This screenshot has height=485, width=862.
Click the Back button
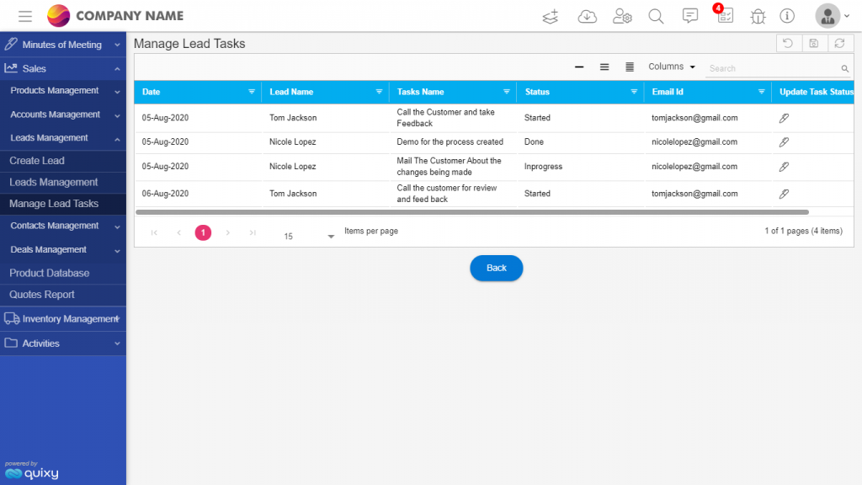(x=497, y=268)
